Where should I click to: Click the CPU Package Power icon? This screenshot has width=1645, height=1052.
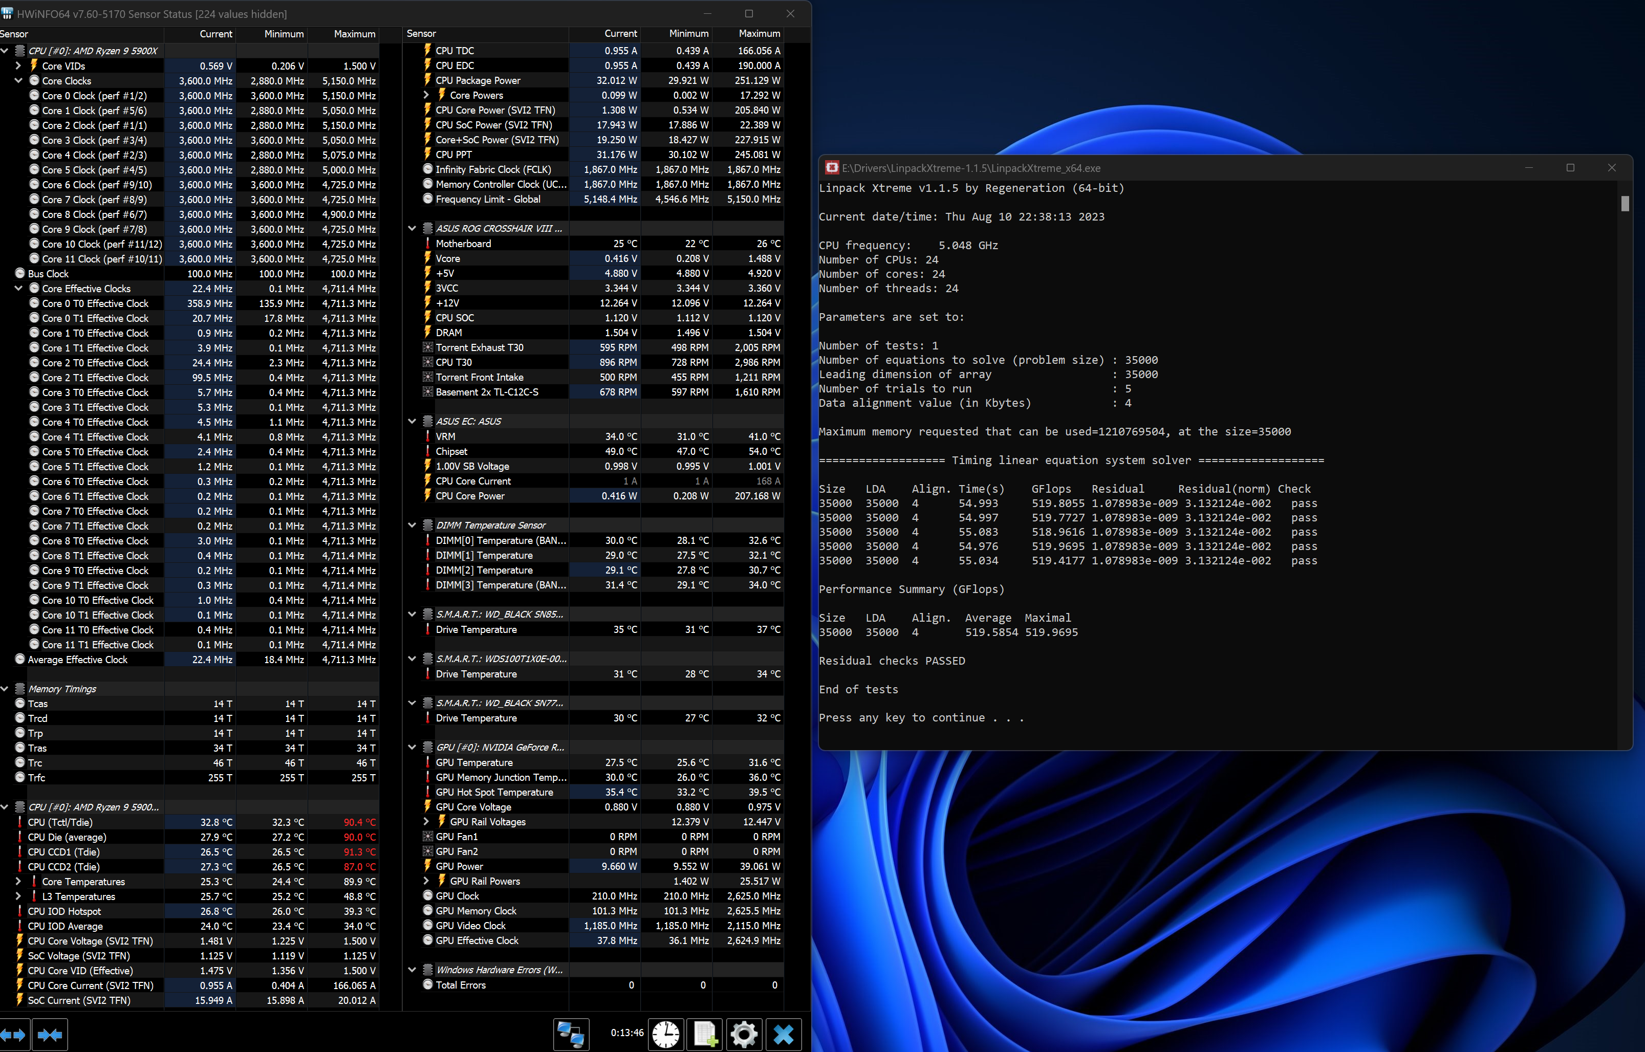pyautogui.click(x=428, y=80)
